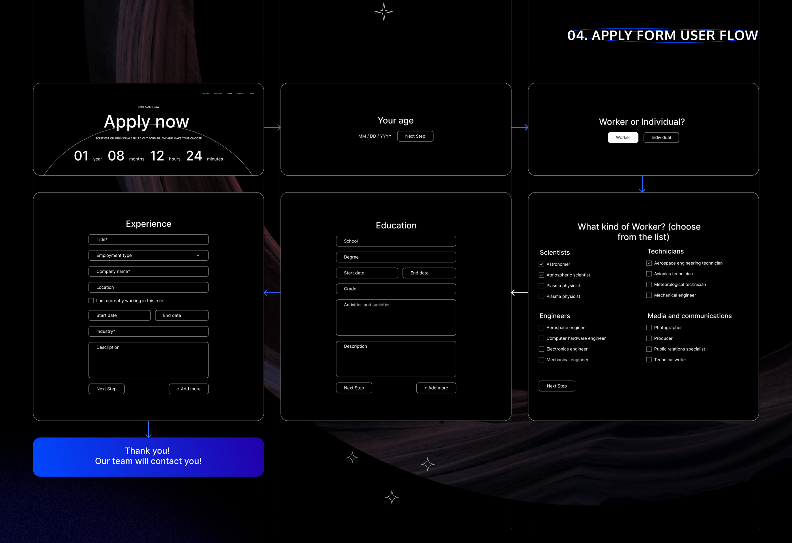Open the Starship menu item

coord(205,93)
